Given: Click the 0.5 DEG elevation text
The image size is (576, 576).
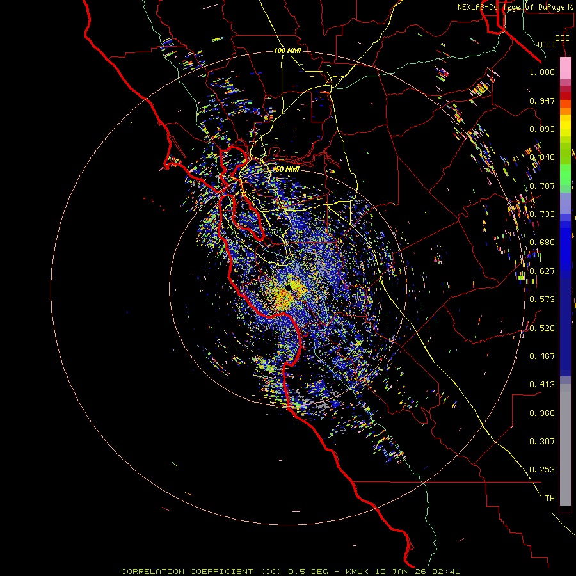Looking at the screenshot, I should 308,572.
